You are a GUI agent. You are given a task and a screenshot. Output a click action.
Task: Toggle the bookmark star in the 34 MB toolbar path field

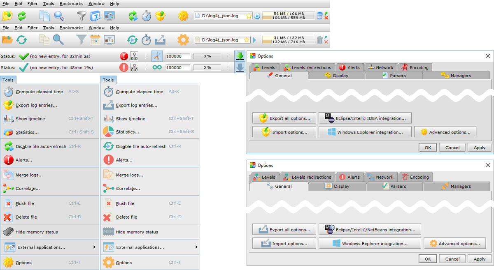point(247,40)
